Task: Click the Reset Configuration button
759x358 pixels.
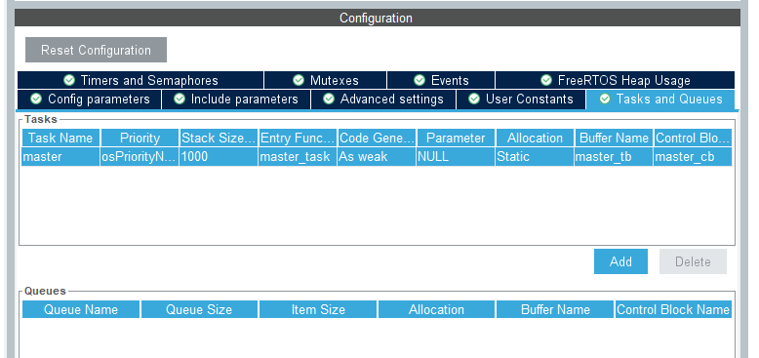Action: click(96, 50)
